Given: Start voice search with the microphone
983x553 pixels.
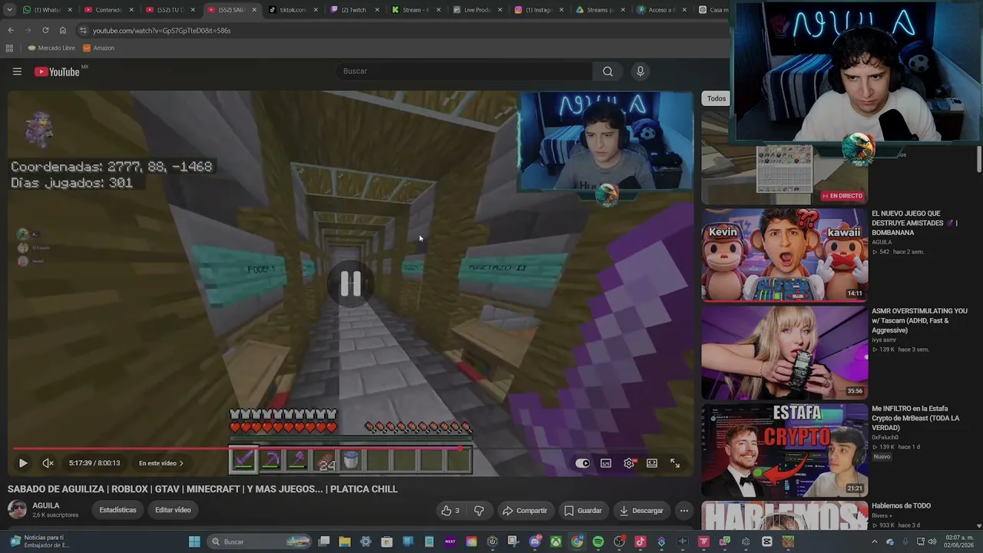Looking at the screenshot, I should [x=640, y=71].
